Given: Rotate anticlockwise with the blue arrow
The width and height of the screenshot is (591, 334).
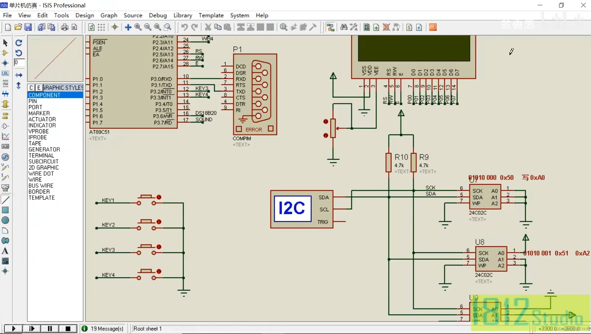Looking at the screenshot, I should tap(19, 53).
